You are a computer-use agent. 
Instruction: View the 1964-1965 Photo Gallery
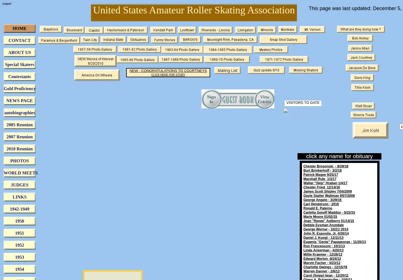click(x=228, y=50)
